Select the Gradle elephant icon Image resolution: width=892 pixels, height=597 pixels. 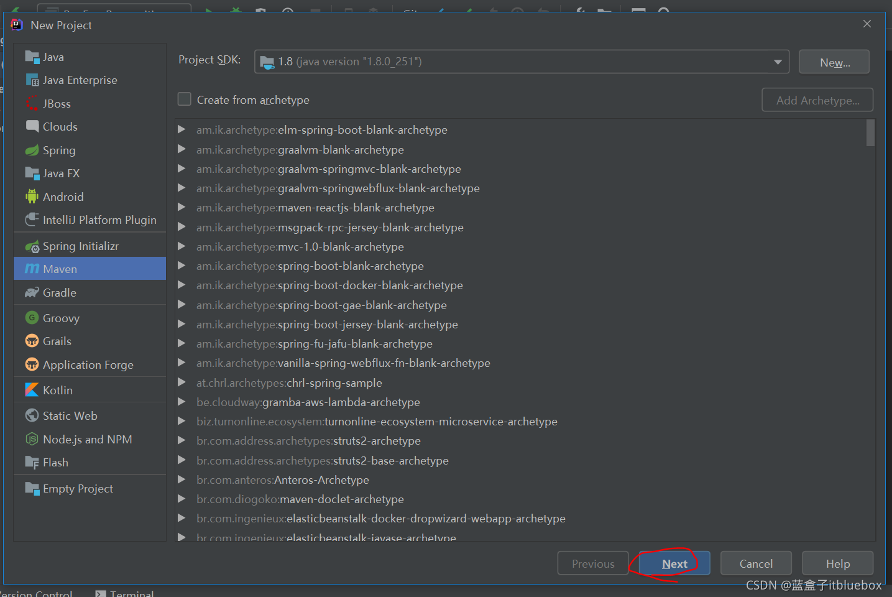(32, 292)
